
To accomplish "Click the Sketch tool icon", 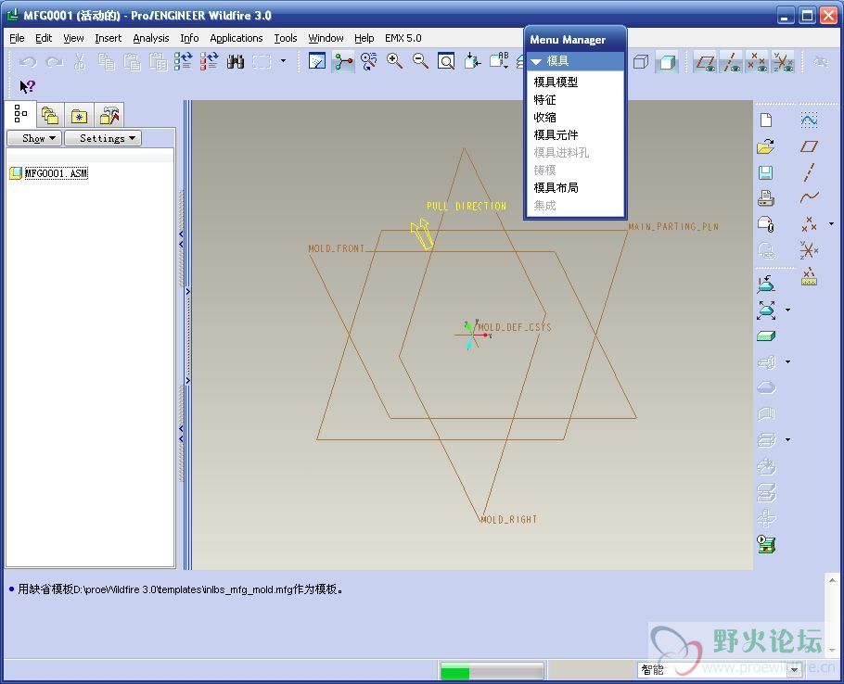I will tap(809, 120).
